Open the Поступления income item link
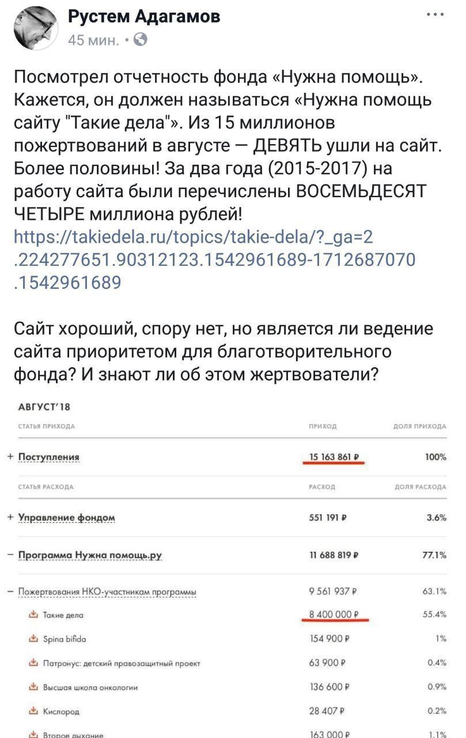 pyautogui.click(x=49, y=457)
